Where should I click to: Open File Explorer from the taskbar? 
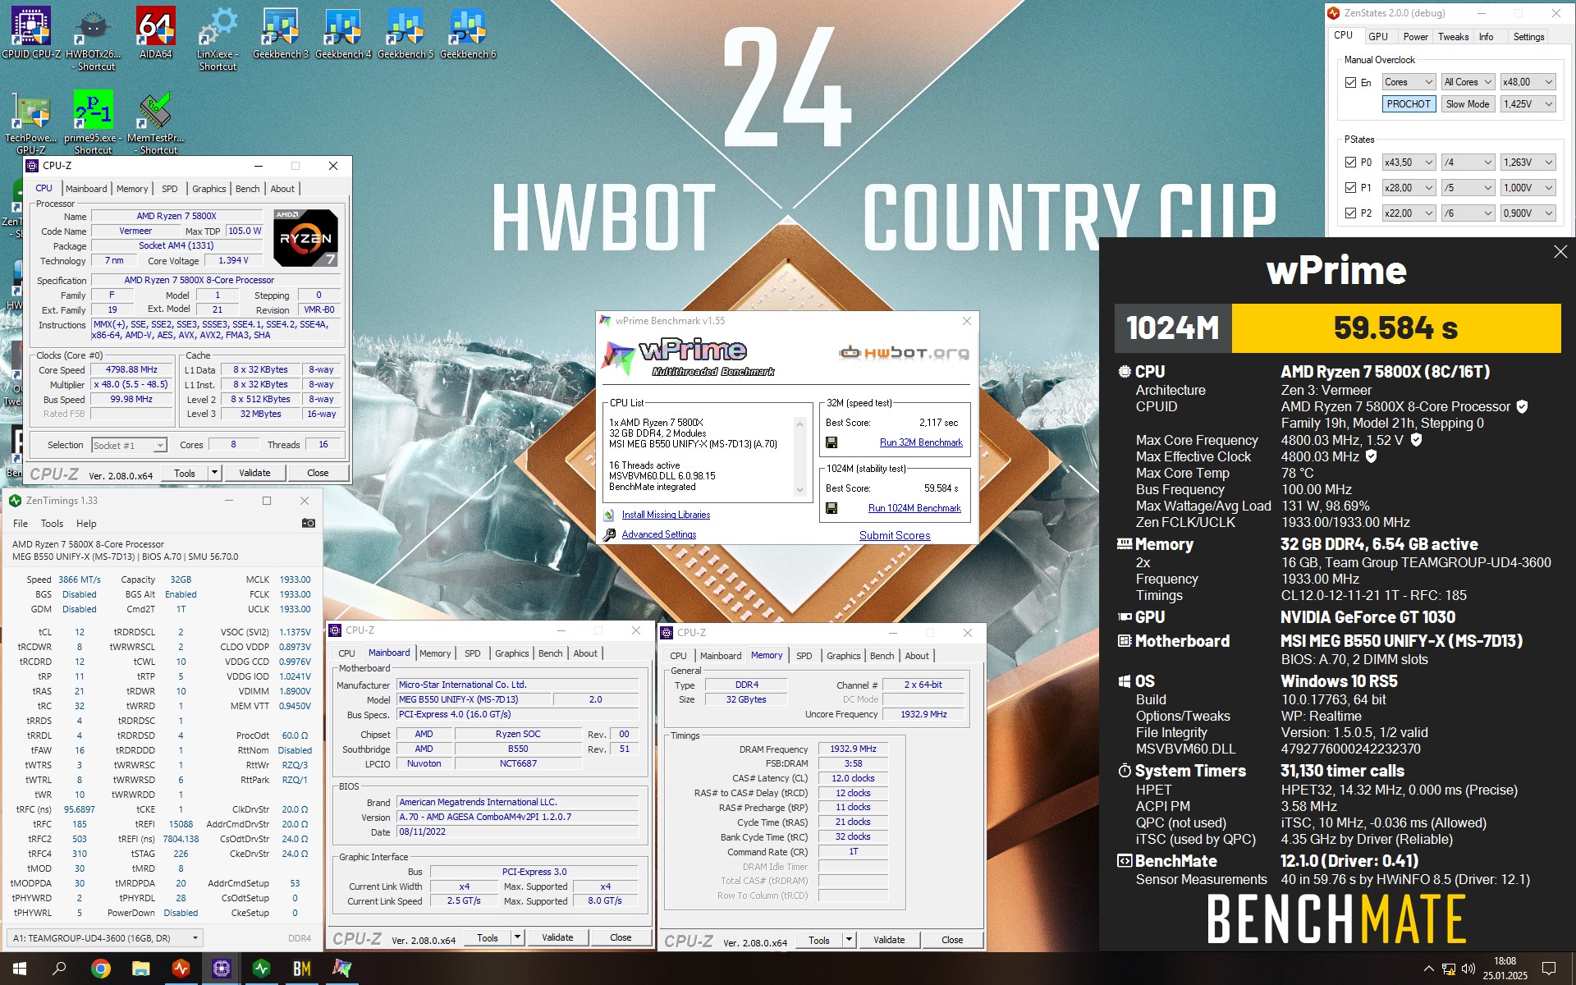[x=140, y=969]
